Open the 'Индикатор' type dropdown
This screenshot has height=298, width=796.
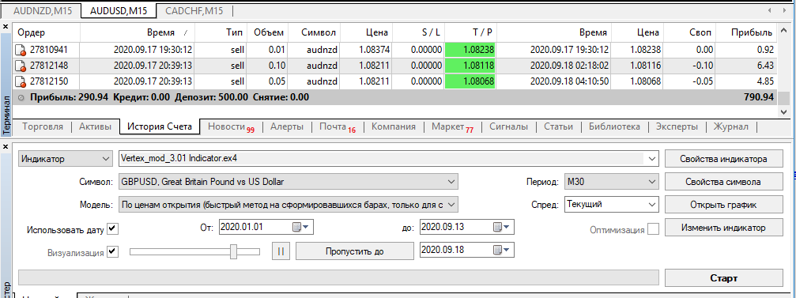[66, 159]
